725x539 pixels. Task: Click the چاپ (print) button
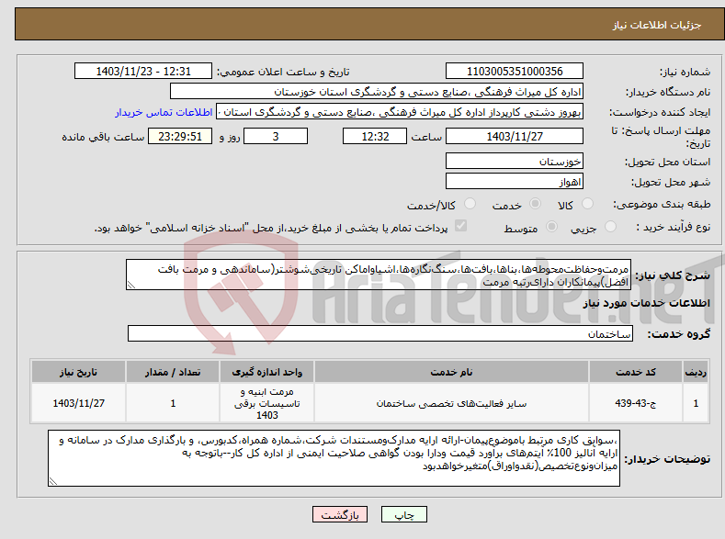403,514
